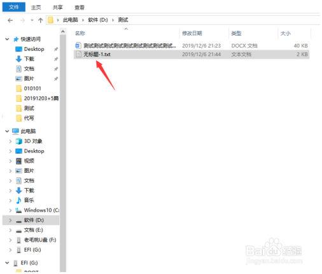Image resolution: width=322 pixels, height=274 pixels.
Task: Open Windows10 (C:) drive
Action: pyautogui.click(x=38, y=210)
